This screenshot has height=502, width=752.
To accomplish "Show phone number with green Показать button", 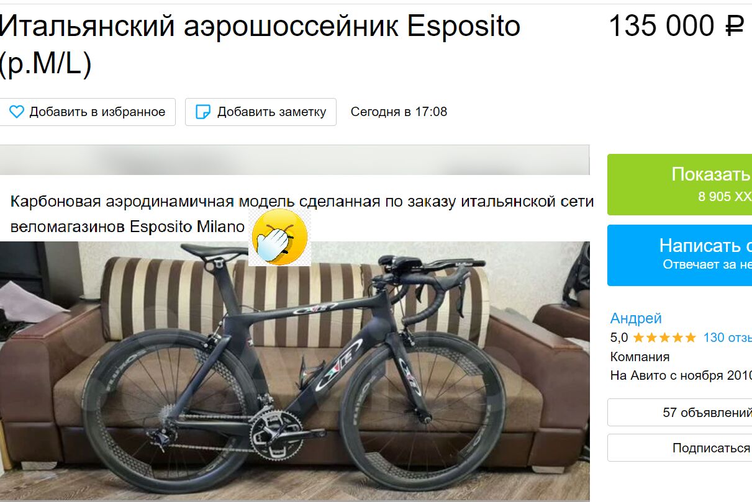I will coord(679,184).
